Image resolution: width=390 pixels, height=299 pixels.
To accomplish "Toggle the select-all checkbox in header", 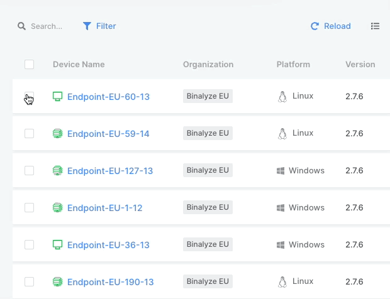I will click(x=29, y=64).
